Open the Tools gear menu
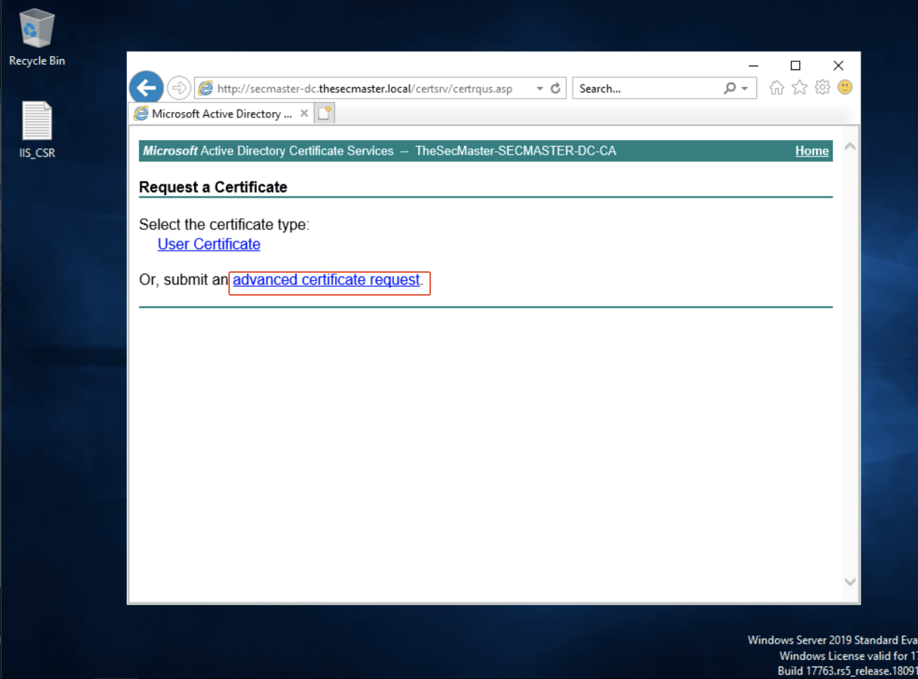Screen dimensions: 918x679 click(822, 87)
